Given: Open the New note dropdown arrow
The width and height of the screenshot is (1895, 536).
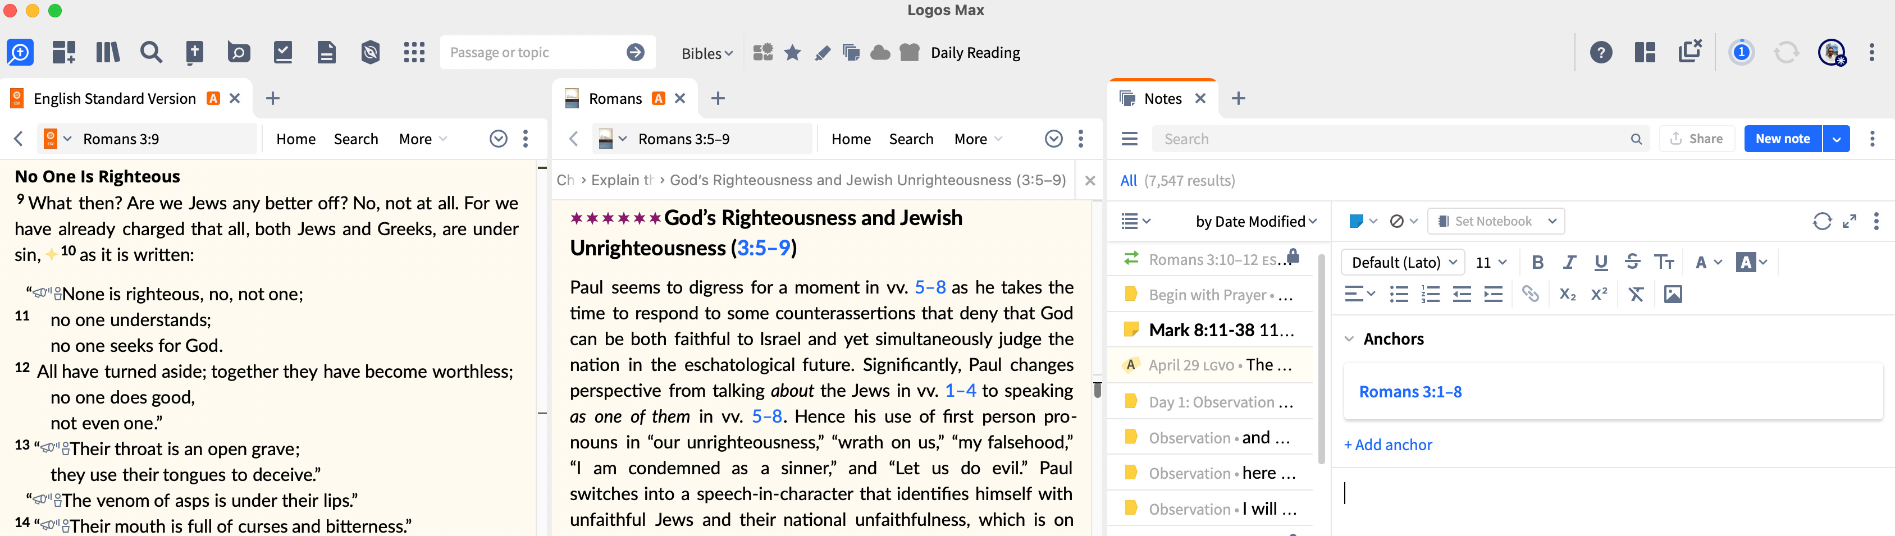Looking at the screenshot, I should click(1837, 139).
